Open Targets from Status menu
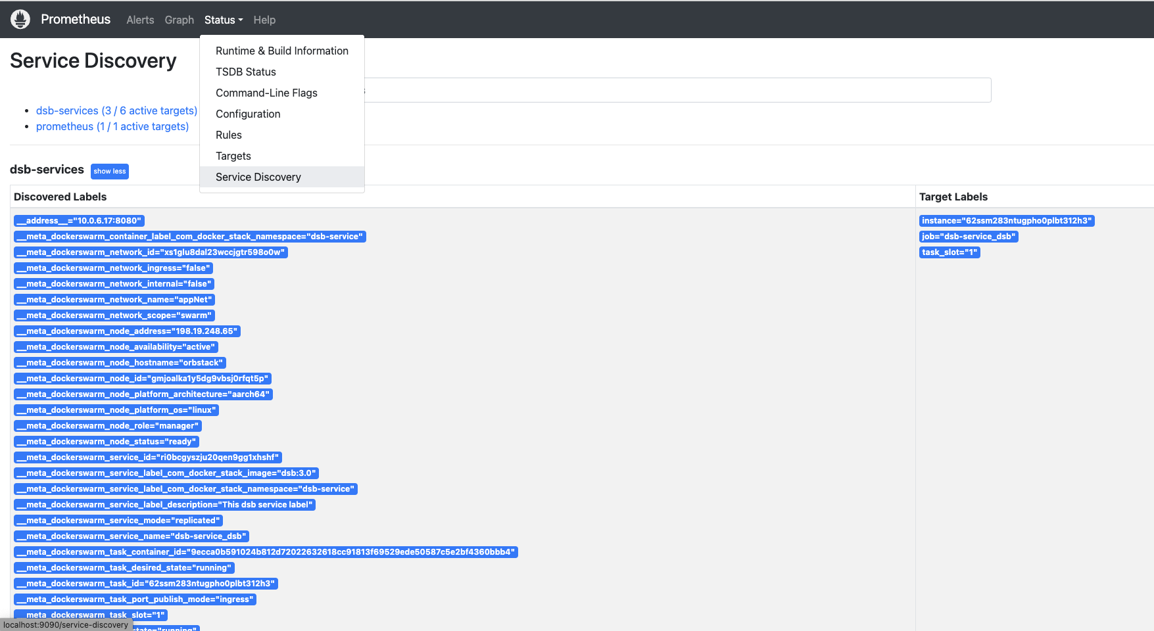1154x631 pixels. click(x=233, y=156)
